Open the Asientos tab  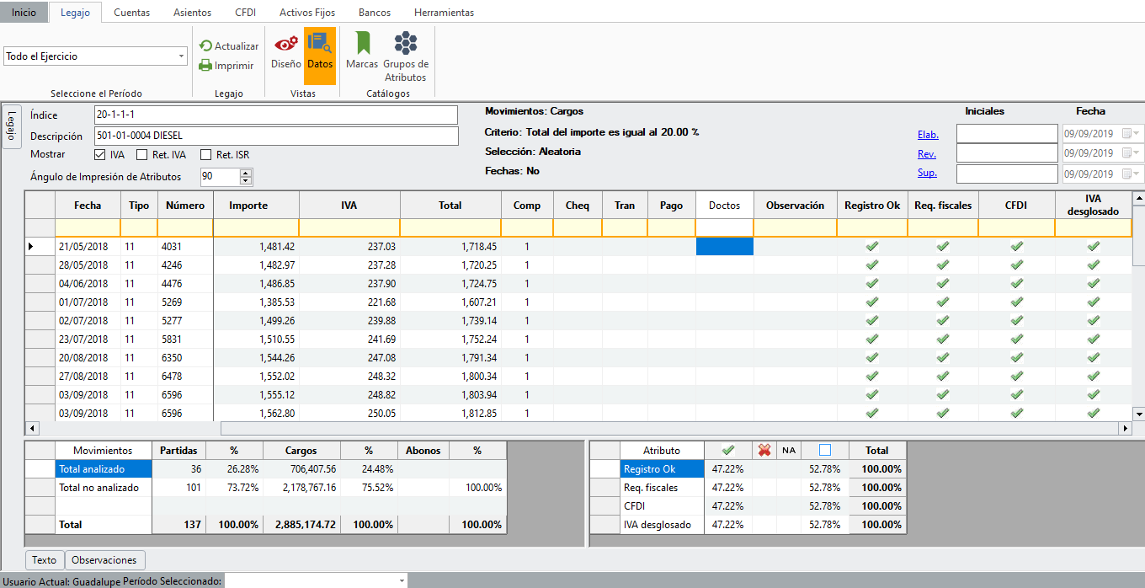[192, 13]
